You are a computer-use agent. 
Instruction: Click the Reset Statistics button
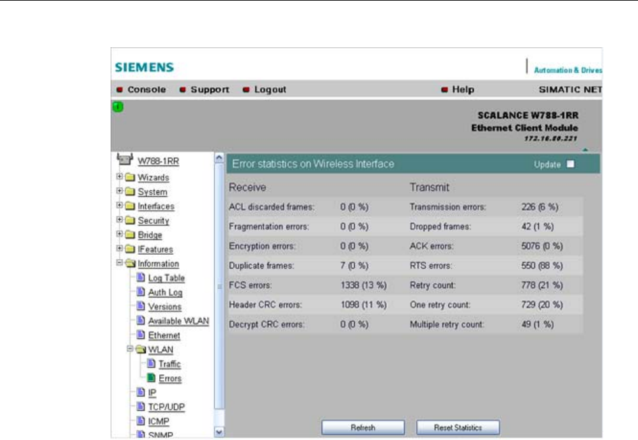[458, 427]
